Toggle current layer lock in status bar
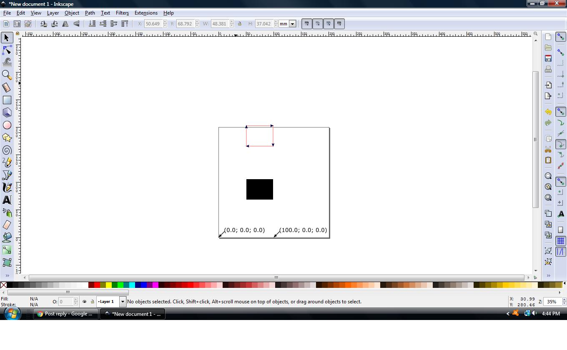 click(x=92, y=302)
